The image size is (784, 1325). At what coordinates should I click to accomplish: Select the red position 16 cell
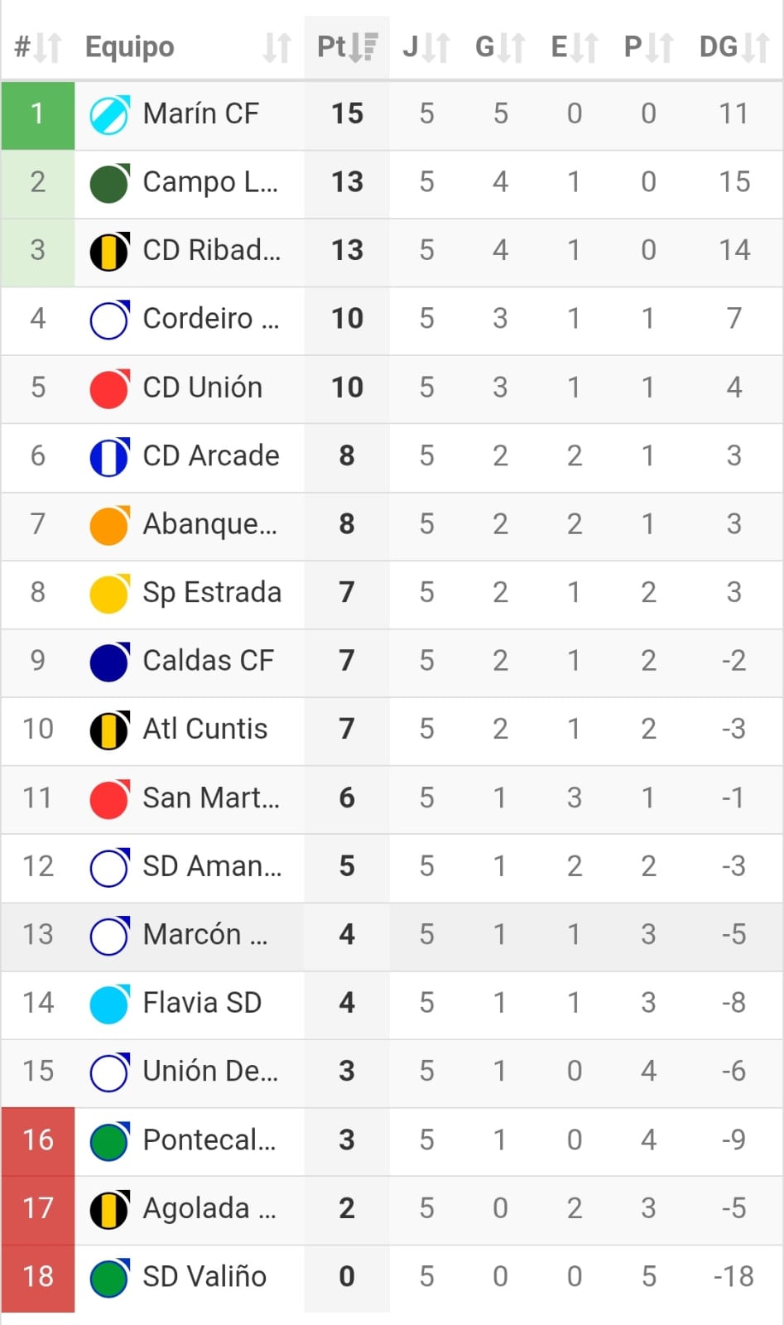pos(38,1140)
